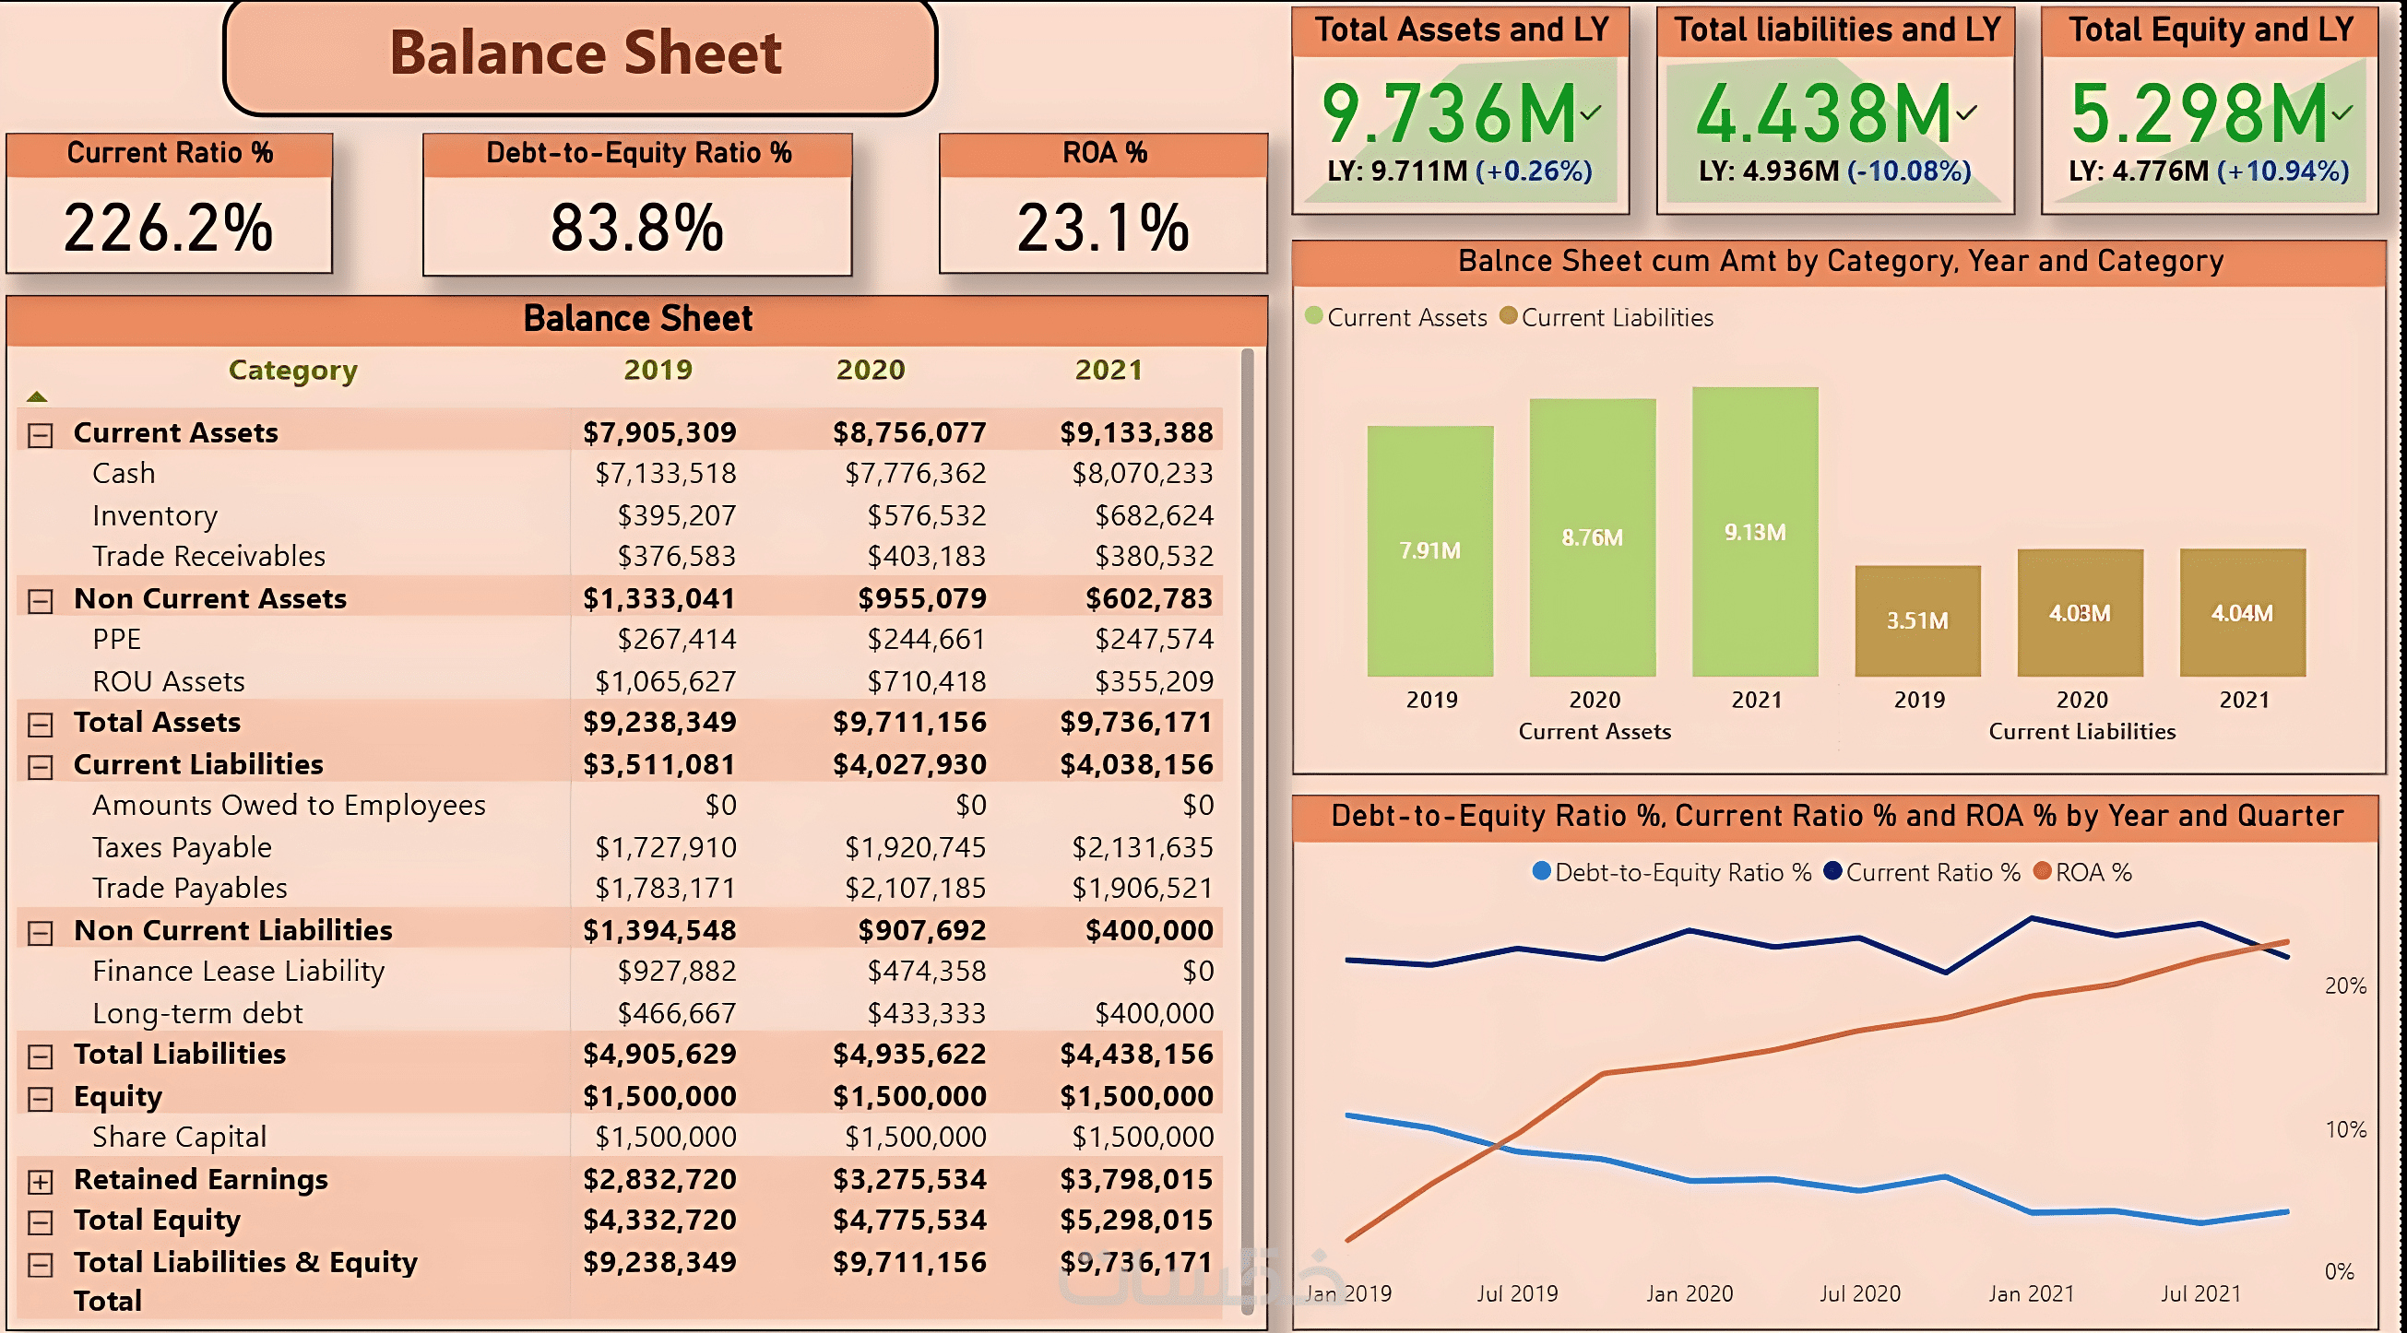Screen dimensions: 2407x1333
Task: Collapse the Equity row
Action: (x=40, y=1099)
